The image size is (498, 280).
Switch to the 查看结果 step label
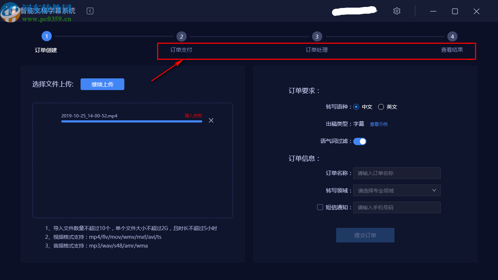click(452, 50)
